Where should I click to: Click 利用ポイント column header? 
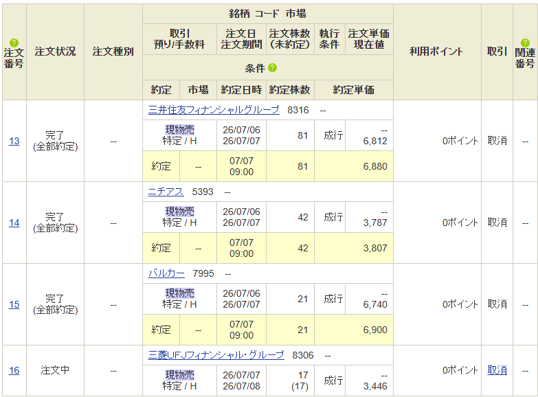[436, 52]
